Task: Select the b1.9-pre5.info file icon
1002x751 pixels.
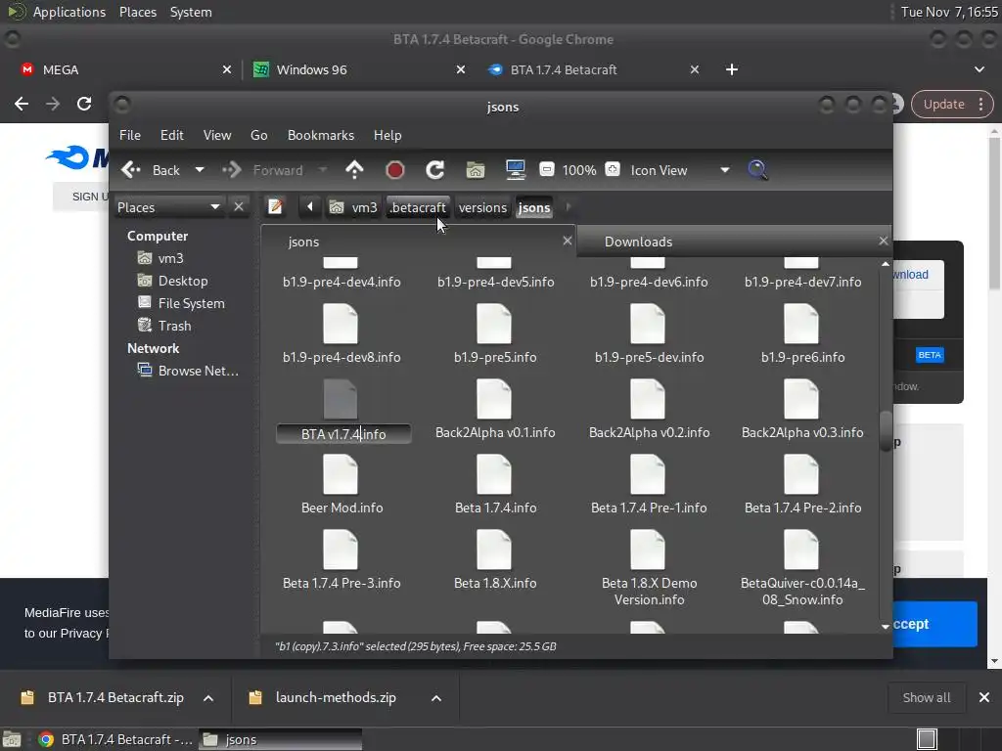Action: click(494, 324)
